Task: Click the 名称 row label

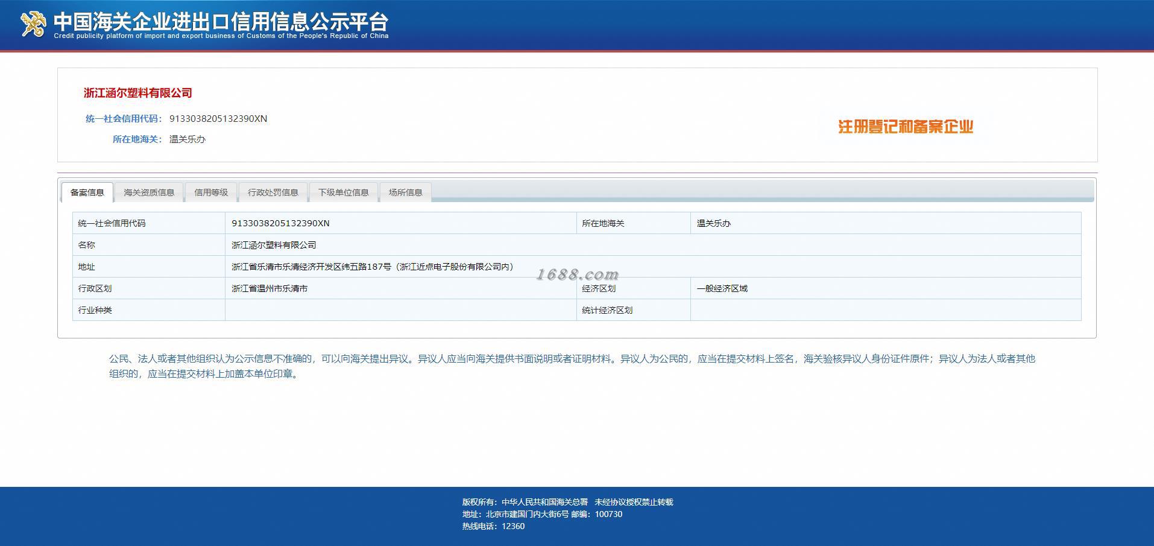Action: 149,245
